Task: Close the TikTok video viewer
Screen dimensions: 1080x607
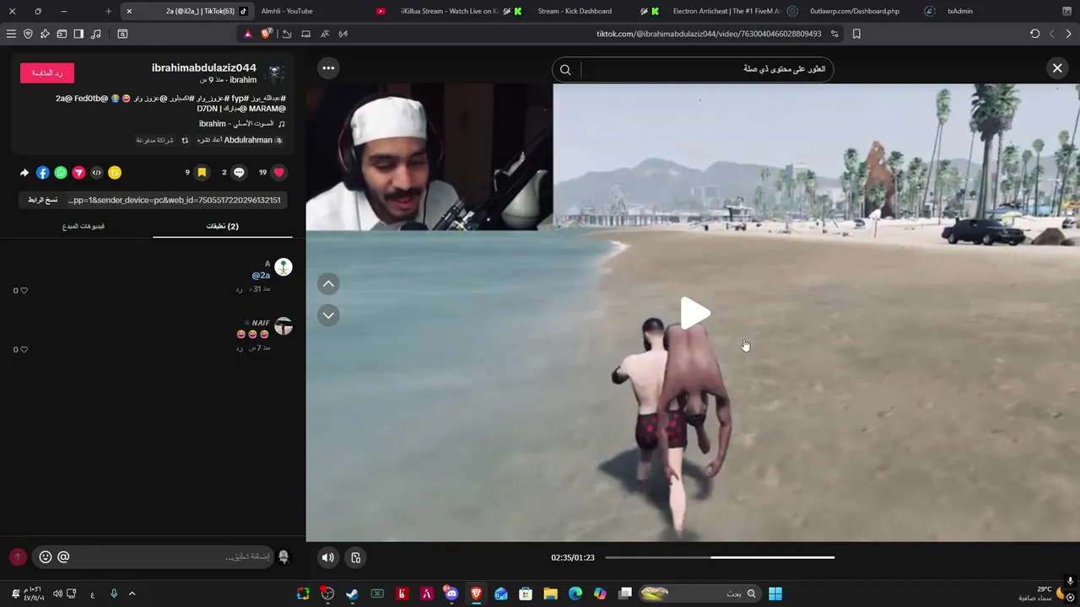Action: [x=1057, y=68]
